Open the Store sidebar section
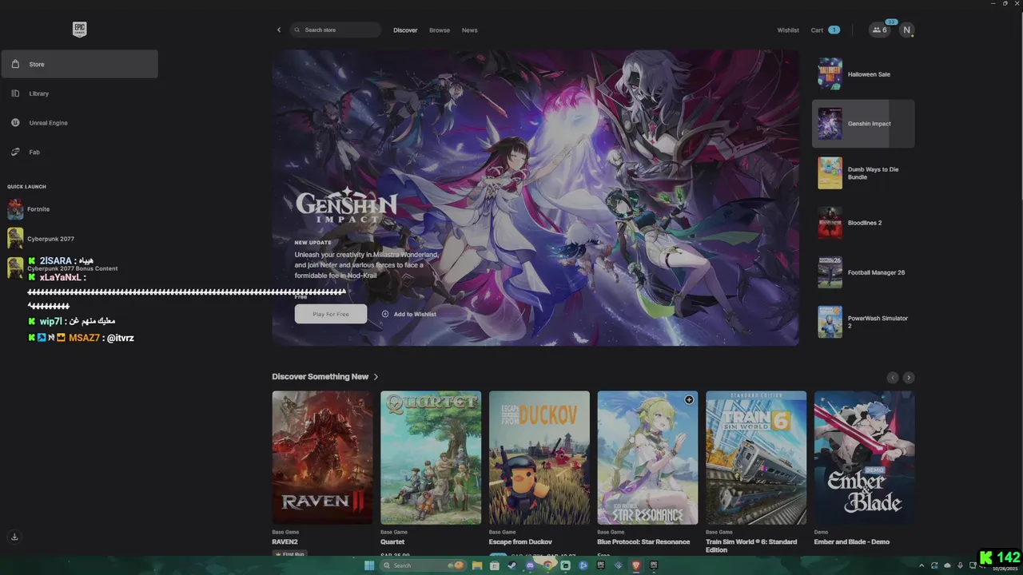The width and height of the screenshot is (1023, 575). [79, 64]
